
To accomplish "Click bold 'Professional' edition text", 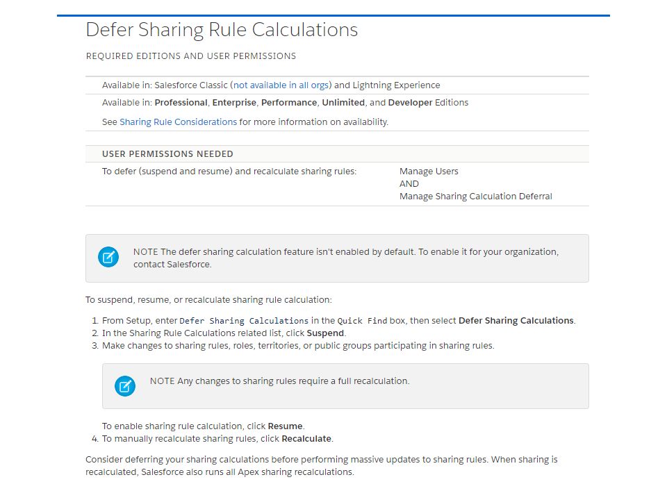I will click(x=181, y=103).
